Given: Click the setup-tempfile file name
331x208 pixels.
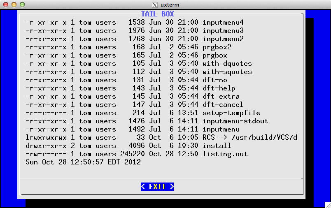Looking at the screenshot, I should [x=231, y=113].
